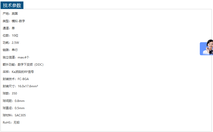
Task: Select the 链路：串行 specification line
Action: (x=10, y=50)
